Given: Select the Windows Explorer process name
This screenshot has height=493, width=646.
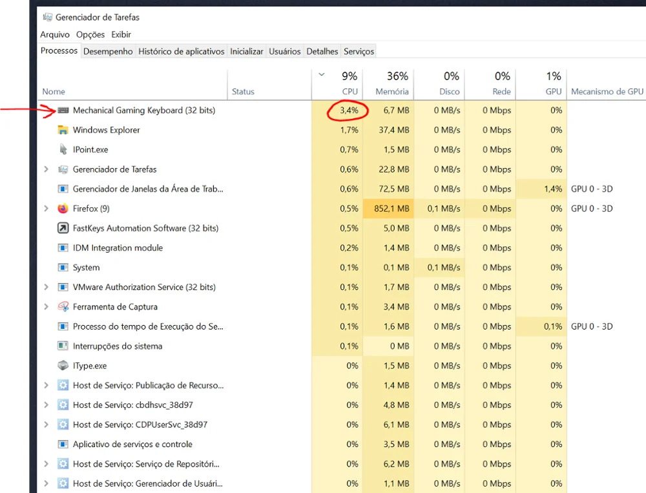Looking at the screenshot, I should click(x=107, y=130).
